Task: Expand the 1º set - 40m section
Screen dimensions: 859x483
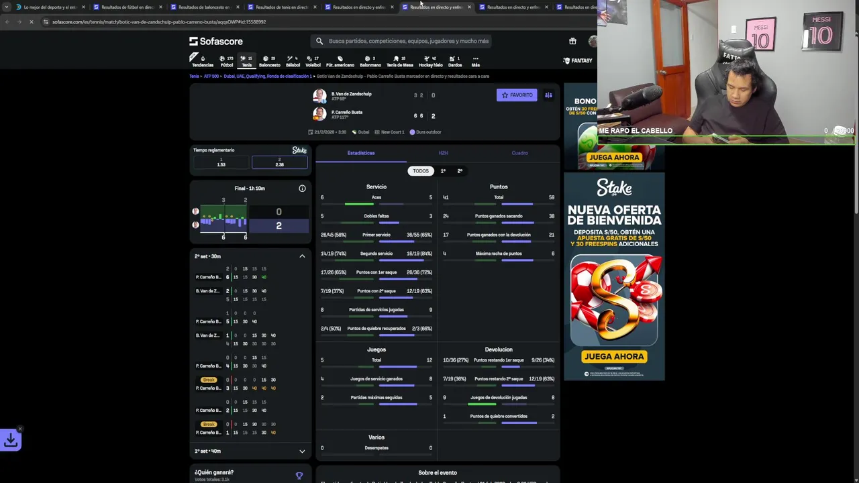Action: [302, 451]
